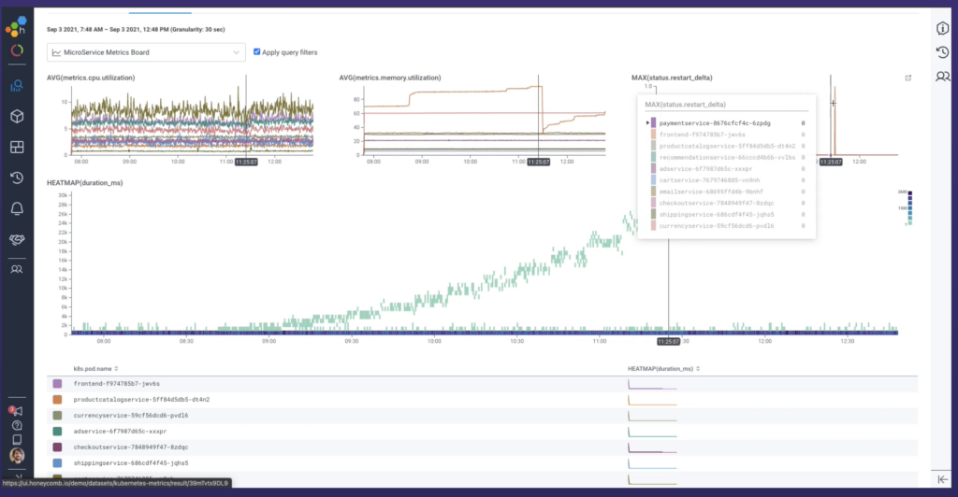Open history icon in the right panel
The height and width of the screenshot is (497, 958).
[943, 52]
